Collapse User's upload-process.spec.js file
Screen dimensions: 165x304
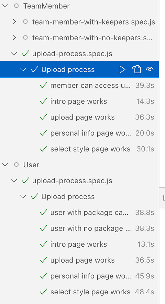coord(14,180)
